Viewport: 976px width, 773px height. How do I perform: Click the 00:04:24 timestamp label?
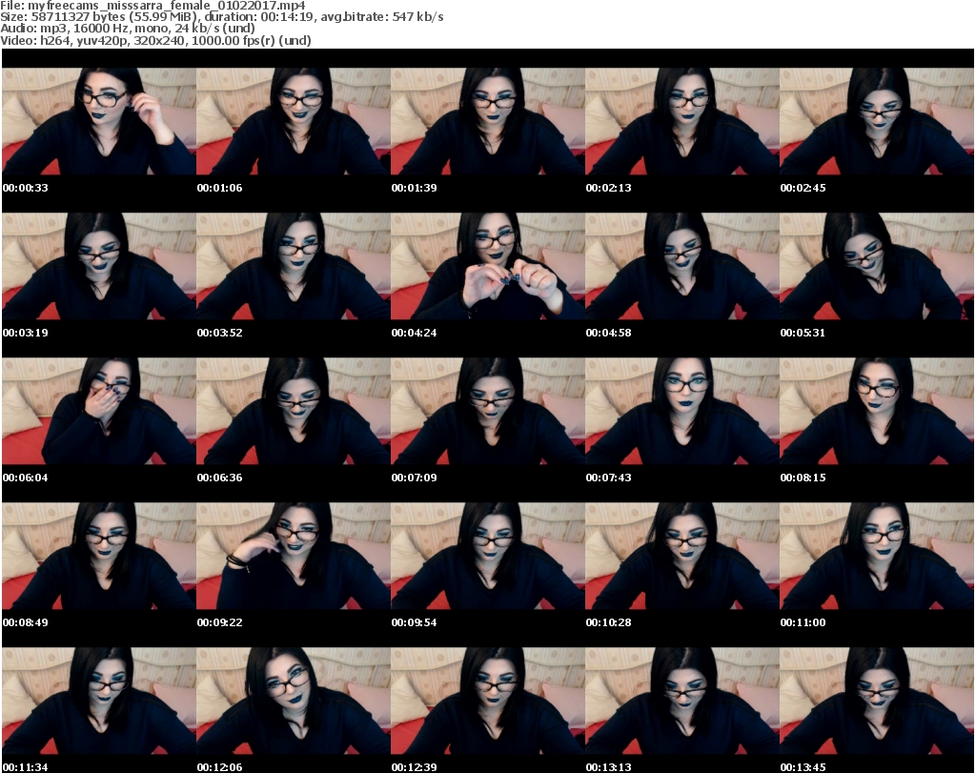(414, 333)
